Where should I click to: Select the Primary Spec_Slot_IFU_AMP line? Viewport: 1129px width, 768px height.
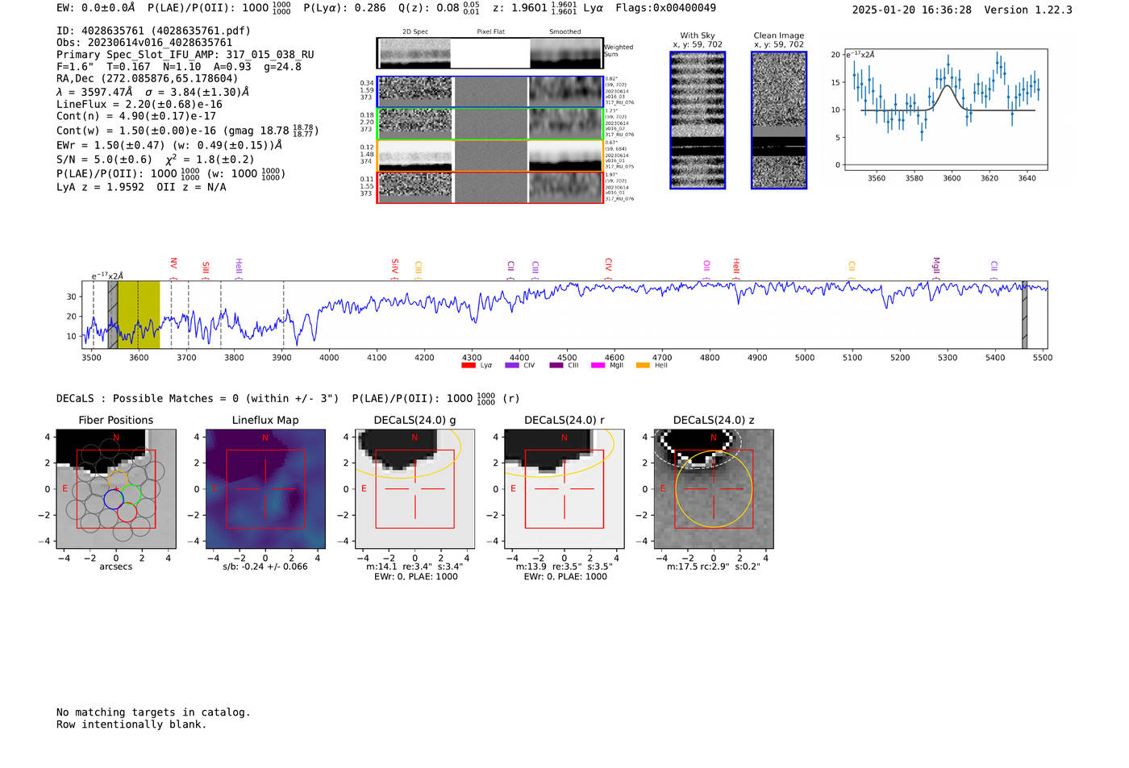click(185, 55)
